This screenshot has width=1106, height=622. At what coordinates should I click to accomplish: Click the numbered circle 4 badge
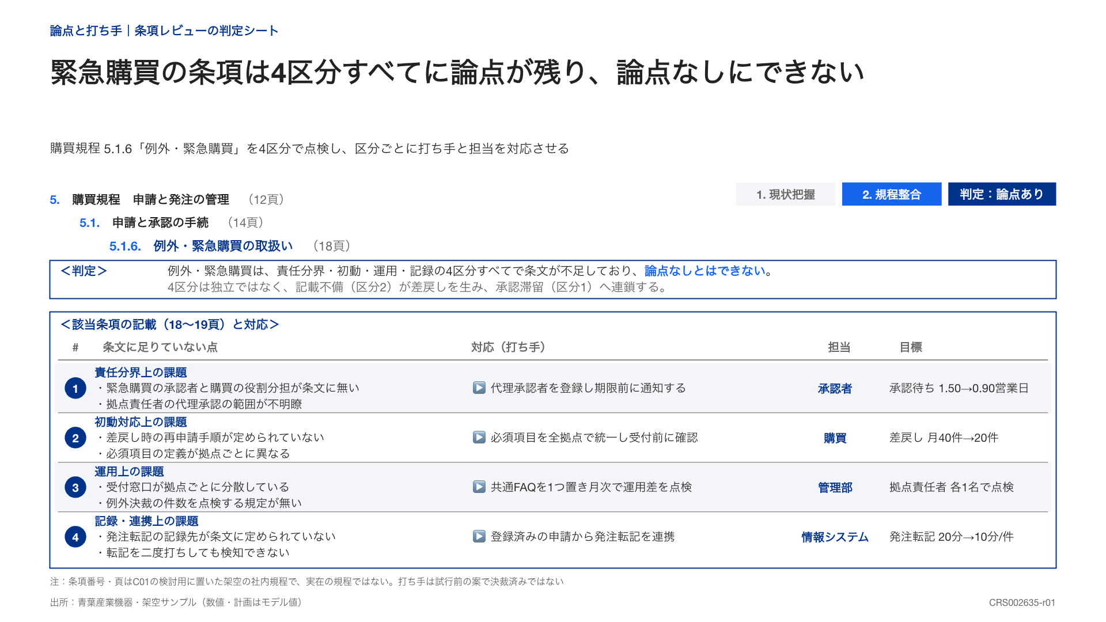pyautogui.click(x=75, y=537)
